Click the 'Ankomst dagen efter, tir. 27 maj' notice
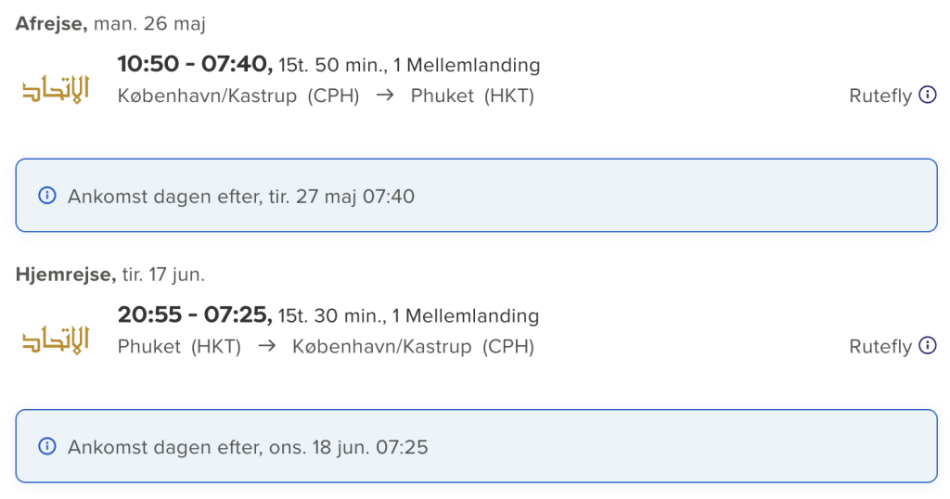This screenshot has width=950, height=499. (476, 196)
